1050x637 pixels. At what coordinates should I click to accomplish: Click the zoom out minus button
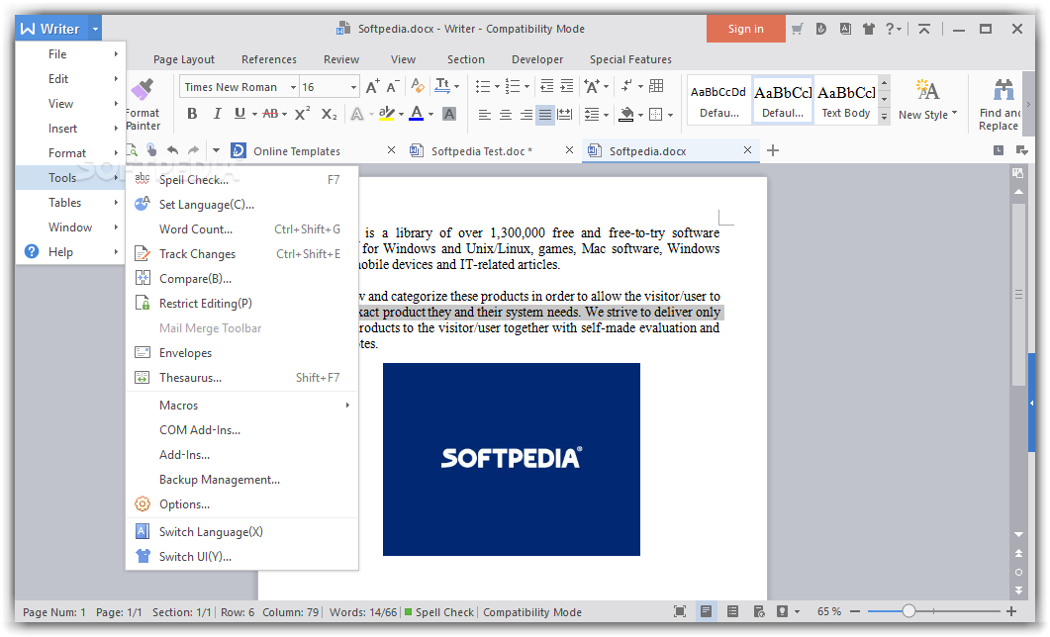[x=855, y=611]
